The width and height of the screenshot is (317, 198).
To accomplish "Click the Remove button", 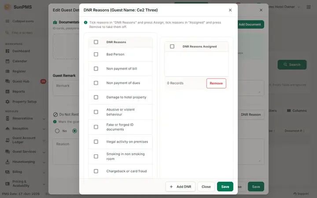I will 216,83.
